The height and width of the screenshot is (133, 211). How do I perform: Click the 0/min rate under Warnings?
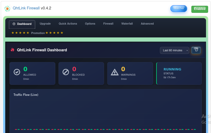(124, 79)
